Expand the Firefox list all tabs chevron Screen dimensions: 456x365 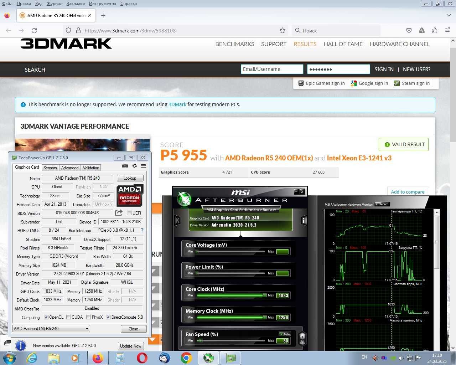pyautogui.click(x=449, y=15)
